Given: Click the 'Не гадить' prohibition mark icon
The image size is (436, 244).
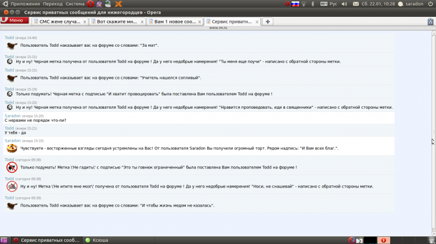Looking at the screenshot, I should [x=11, y=167].
